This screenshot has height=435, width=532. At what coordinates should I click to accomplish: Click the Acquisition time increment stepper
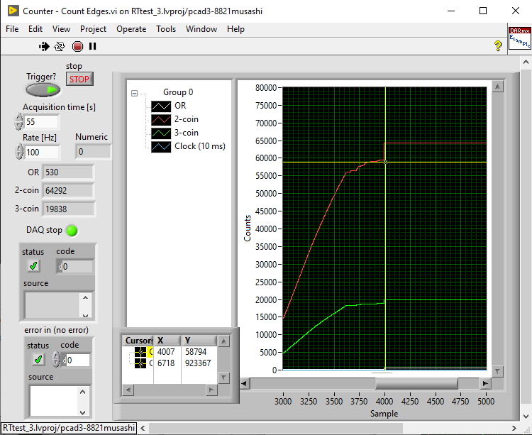coord(18,118)
